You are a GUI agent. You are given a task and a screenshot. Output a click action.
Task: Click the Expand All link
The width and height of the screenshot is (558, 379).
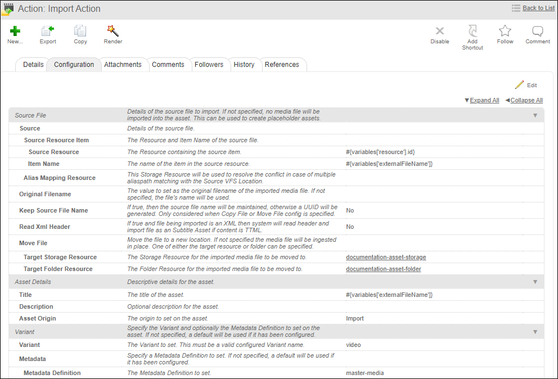484,100
